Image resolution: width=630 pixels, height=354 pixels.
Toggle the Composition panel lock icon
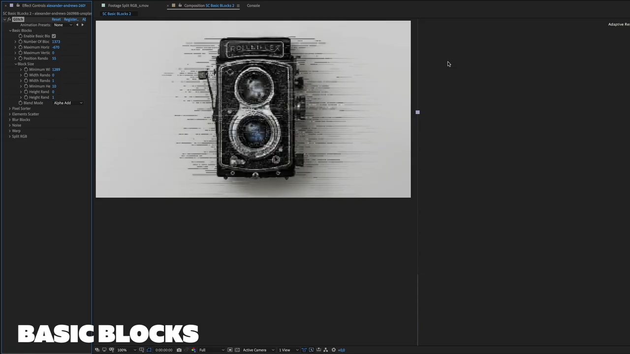click(x=180, y=5)
